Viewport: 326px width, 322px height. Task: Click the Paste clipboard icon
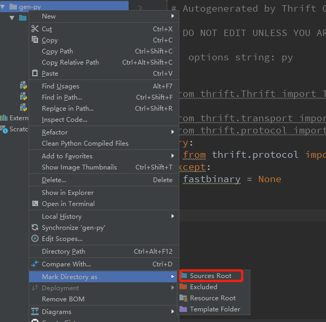pos(35,73)
